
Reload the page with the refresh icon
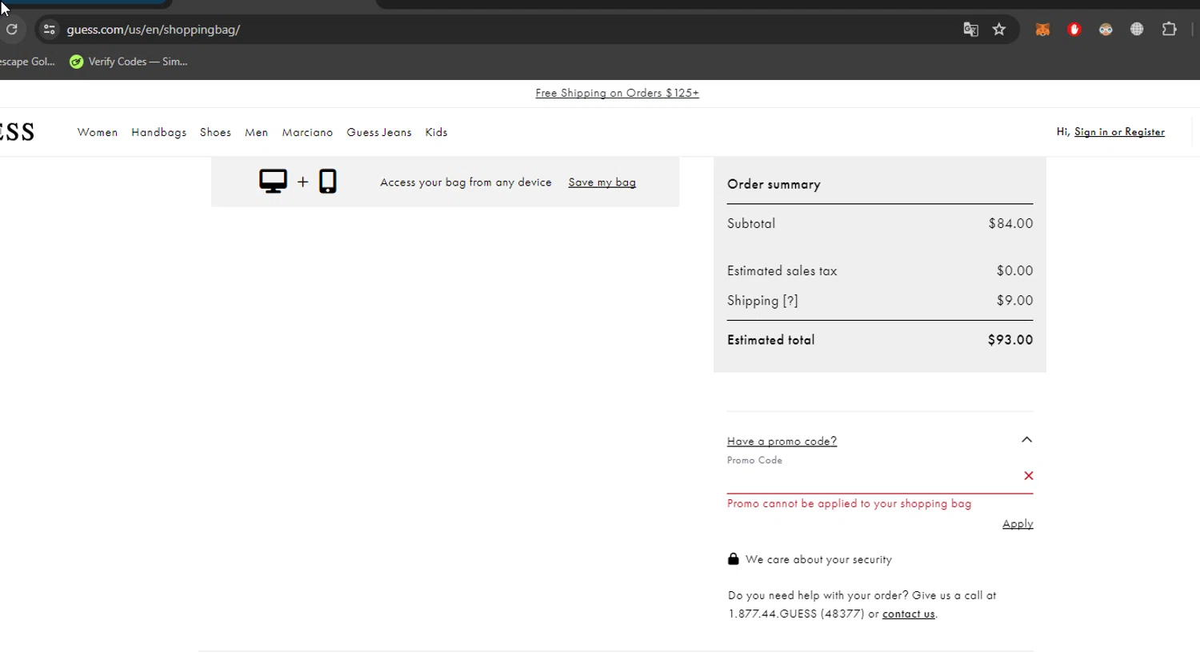click(x=12, y=30)
